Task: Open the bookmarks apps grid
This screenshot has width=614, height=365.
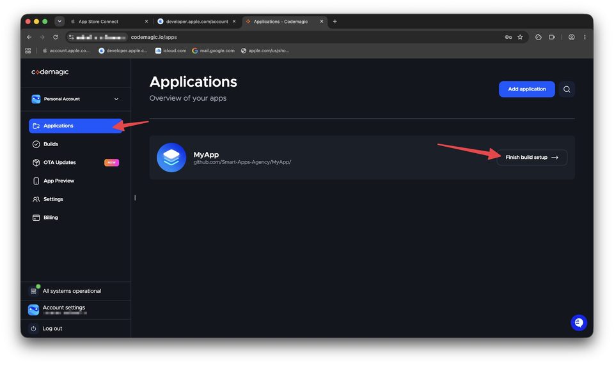Action: 28,51
